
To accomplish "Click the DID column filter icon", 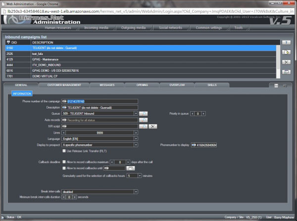I will [x=8, y=42].
